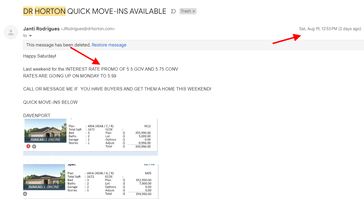
Task: Open first ARIA home thumbnail for M12
Action: click(x=45, y=131)
